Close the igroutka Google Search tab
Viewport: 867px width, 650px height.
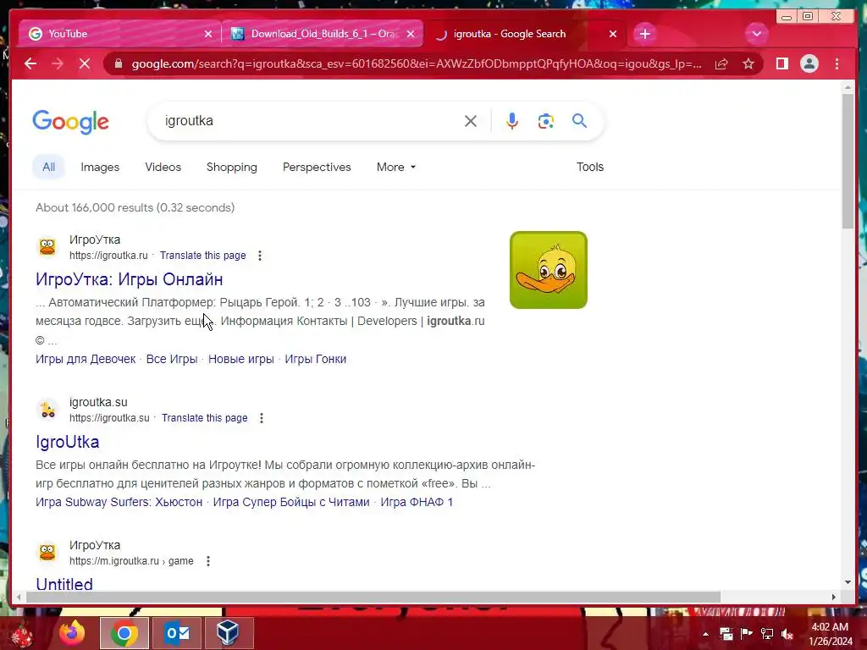point(613,34)
